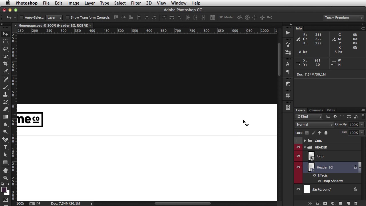Select the Path Selection tool
The image size is (366, 206).
point(5,155)
